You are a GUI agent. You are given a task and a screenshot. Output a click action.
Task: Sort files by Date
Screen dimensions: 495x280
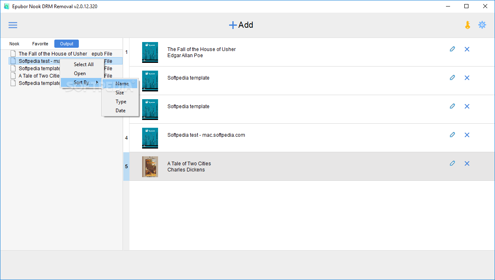coord(120,111)
